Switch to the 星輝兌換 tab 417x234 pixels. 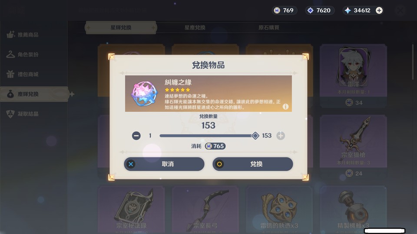121,28
